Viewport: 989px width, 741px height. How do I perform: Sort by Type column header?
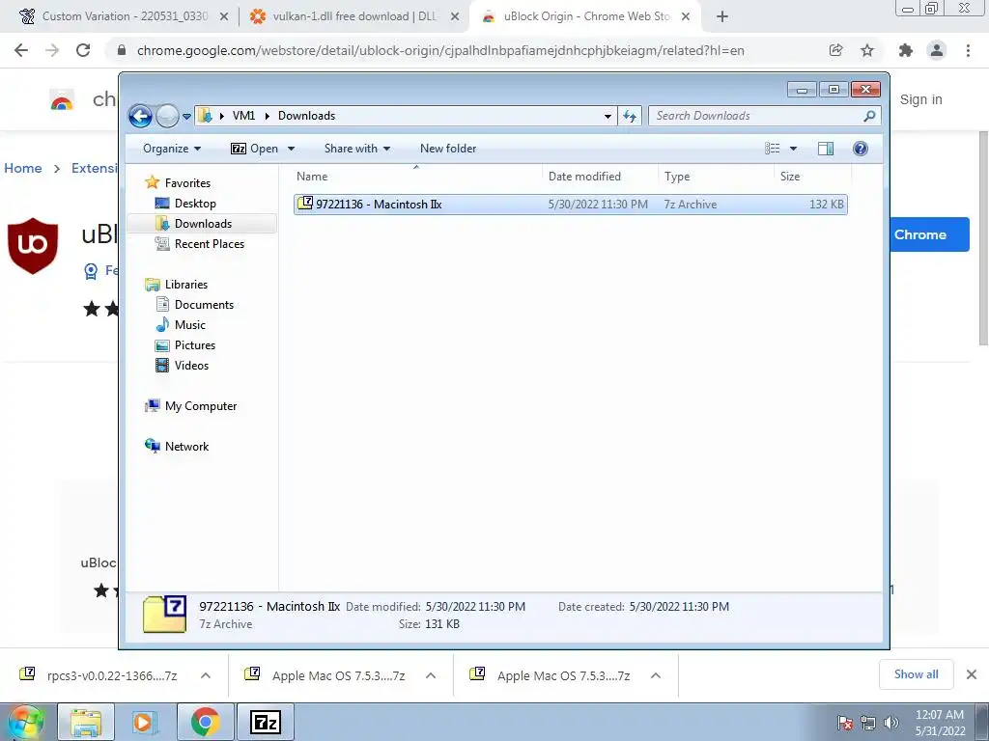pos(716,177)
